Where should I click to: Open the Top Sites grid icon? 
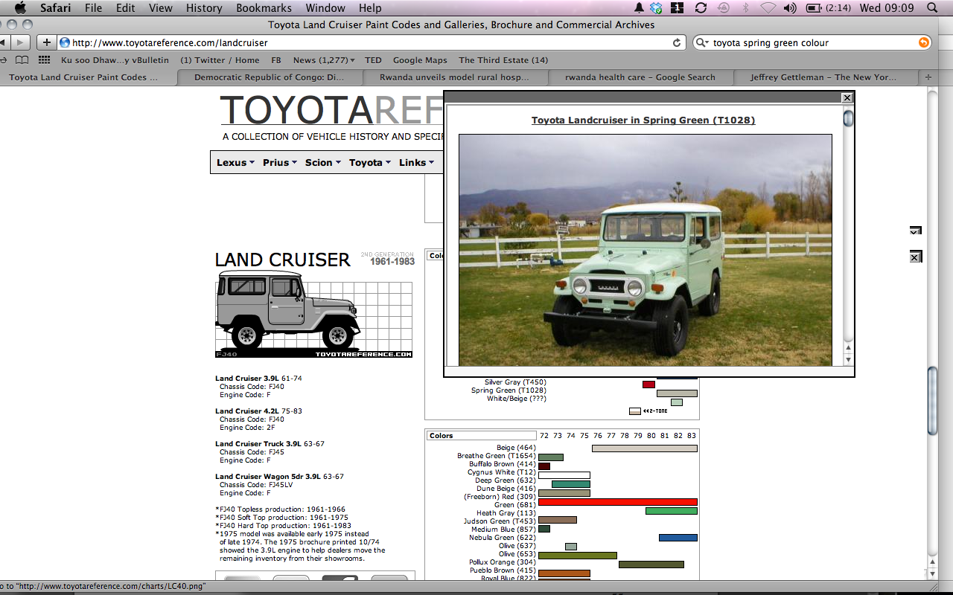click(45, 60)
